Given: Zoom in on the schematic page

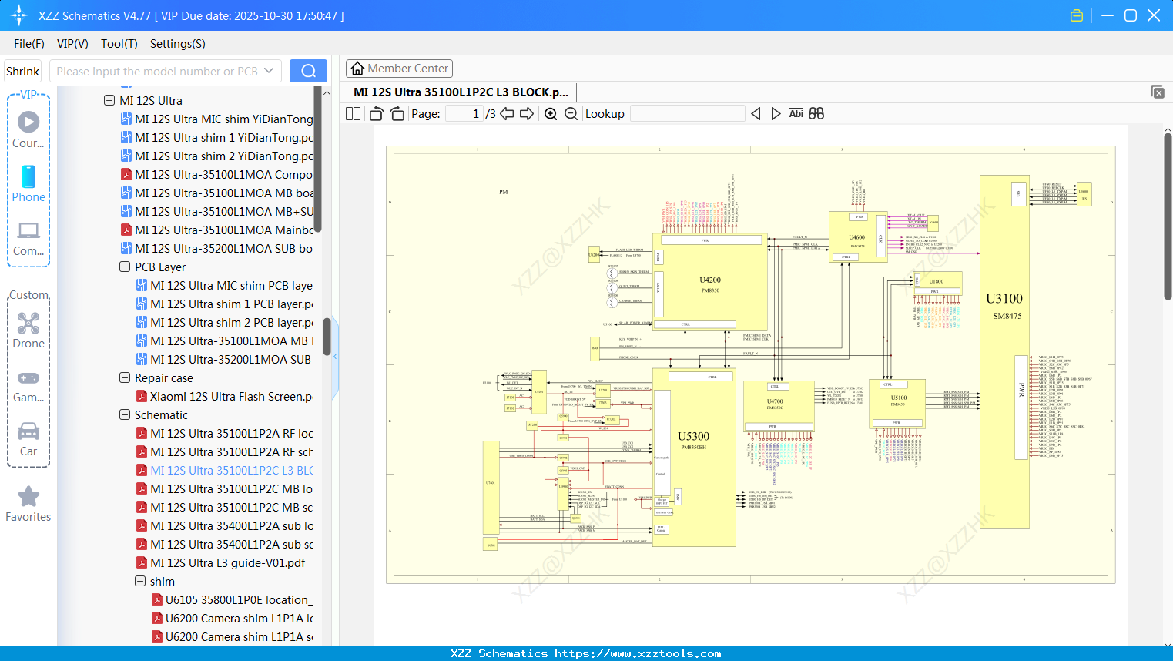Looking at the screenshot, I should (551, 113).
